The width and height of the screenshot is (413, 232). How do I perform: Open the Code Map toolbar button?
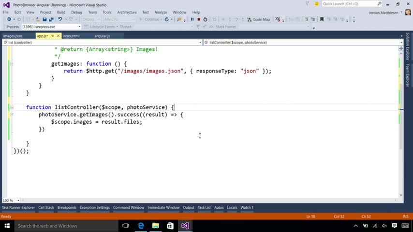[x=259, y=19]
